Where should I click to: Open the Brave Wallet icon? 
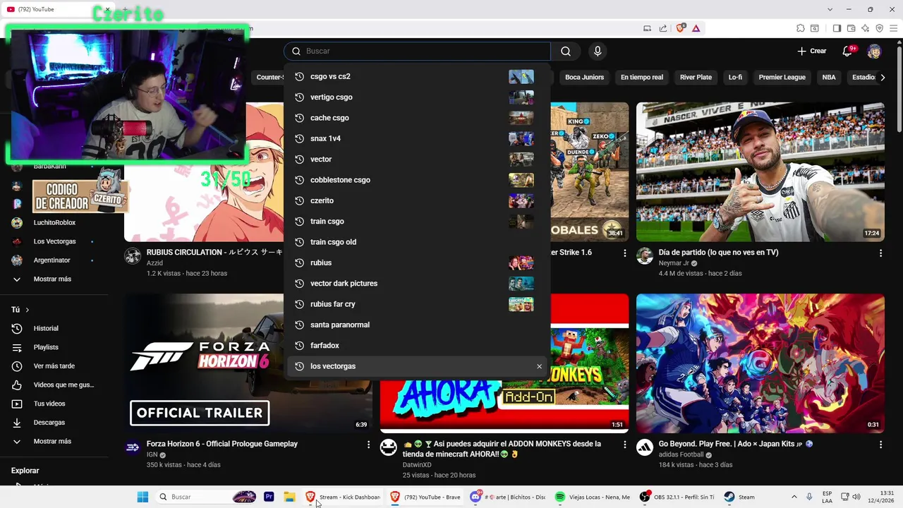coord(851,28)
